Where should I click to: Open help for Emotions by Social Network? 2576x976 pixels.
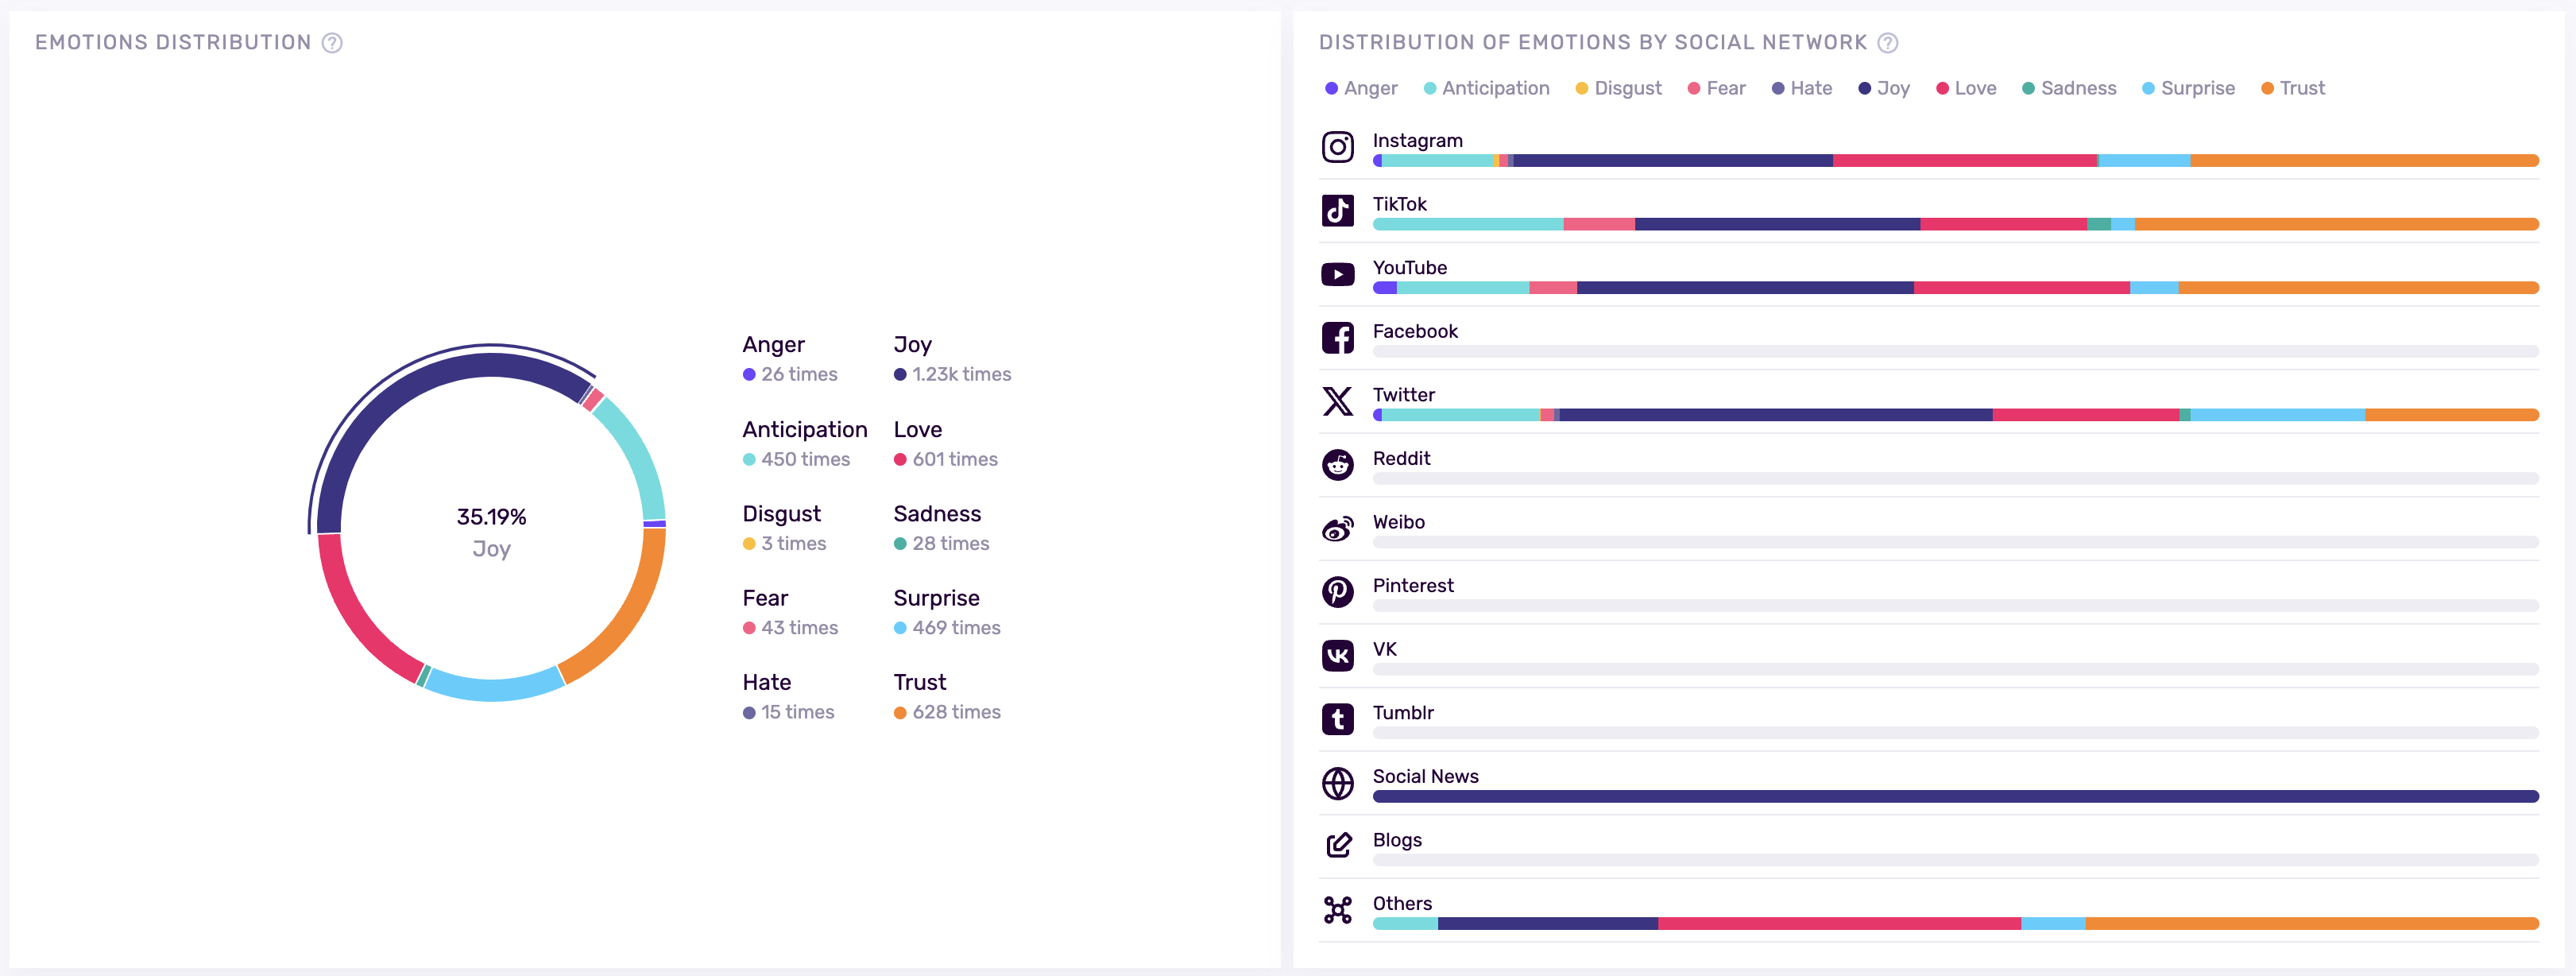click(1887, 43)
